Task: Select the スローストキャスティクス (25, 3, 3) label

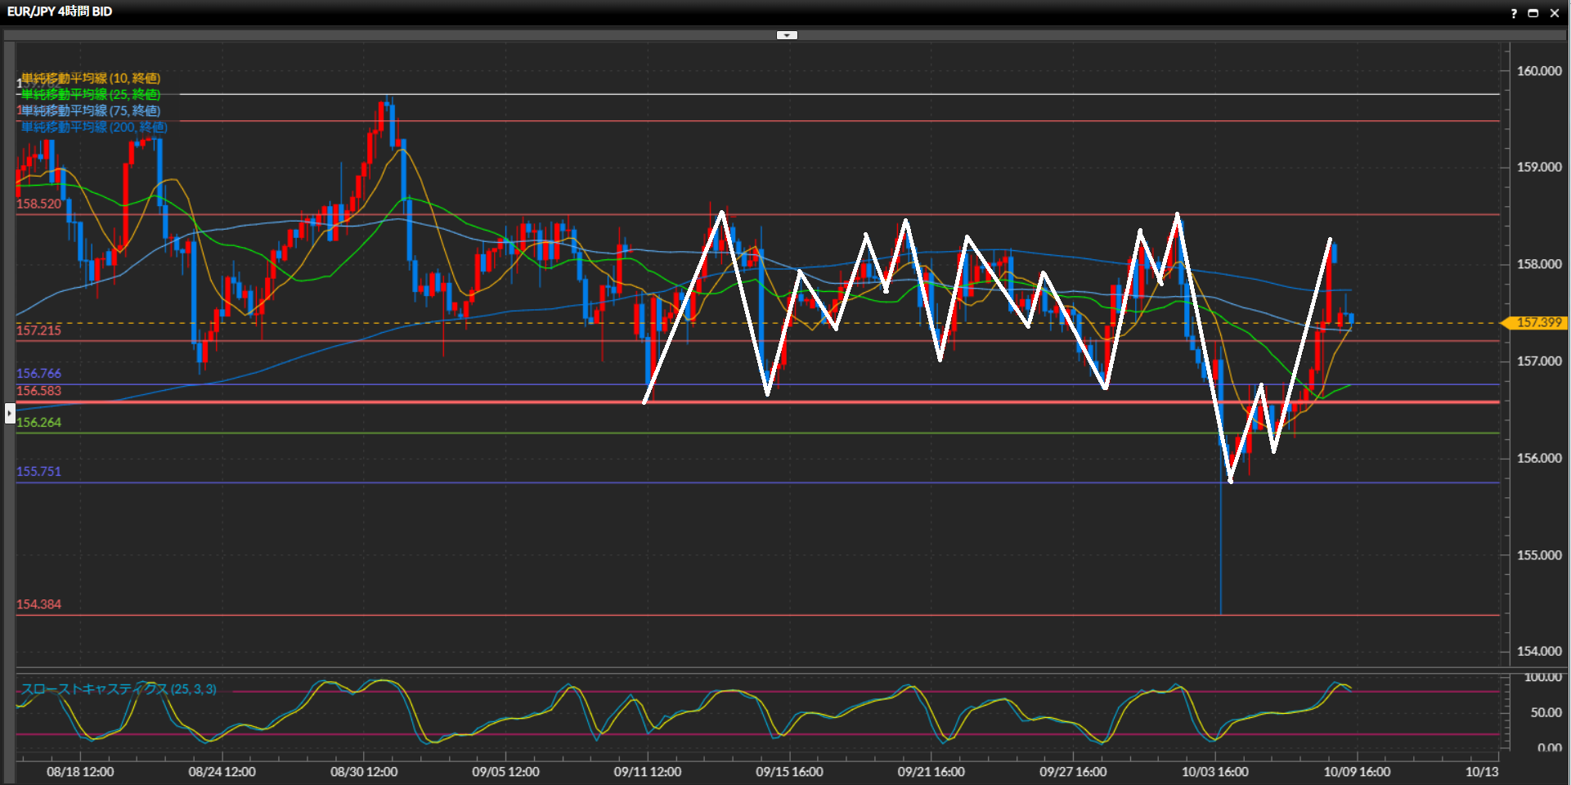Action: pyautogui.click(x=119, y=689)
